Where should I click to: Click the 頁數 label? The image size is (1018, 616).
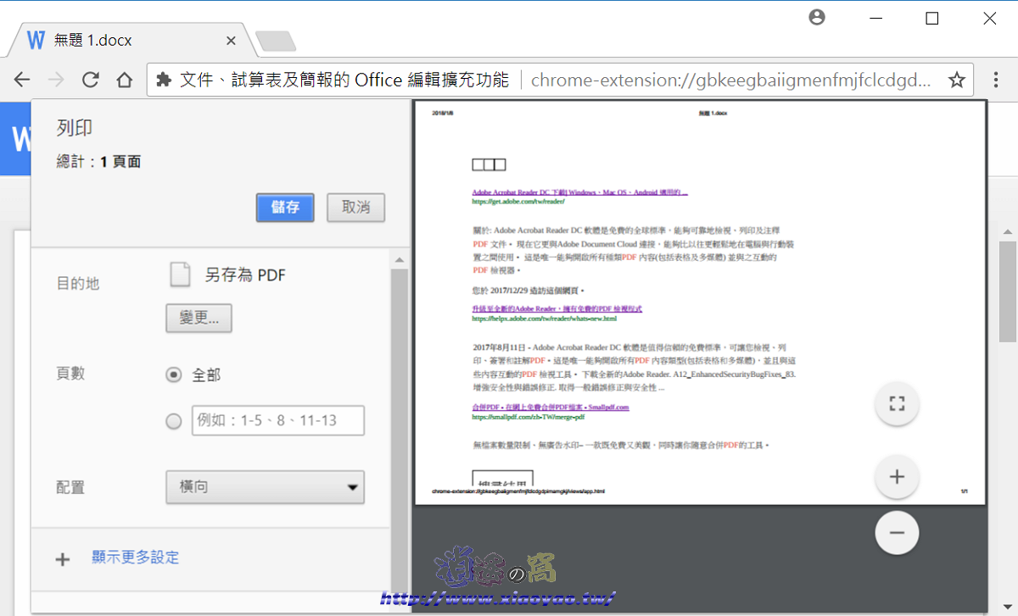click(70, 374)
